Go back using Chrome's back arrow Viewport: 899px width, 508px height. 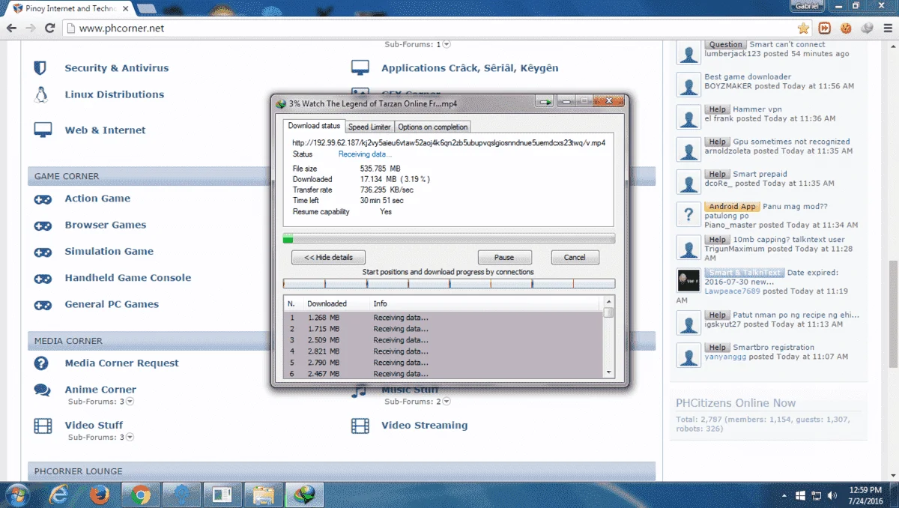pyautogui.click(x=11, y=28)
